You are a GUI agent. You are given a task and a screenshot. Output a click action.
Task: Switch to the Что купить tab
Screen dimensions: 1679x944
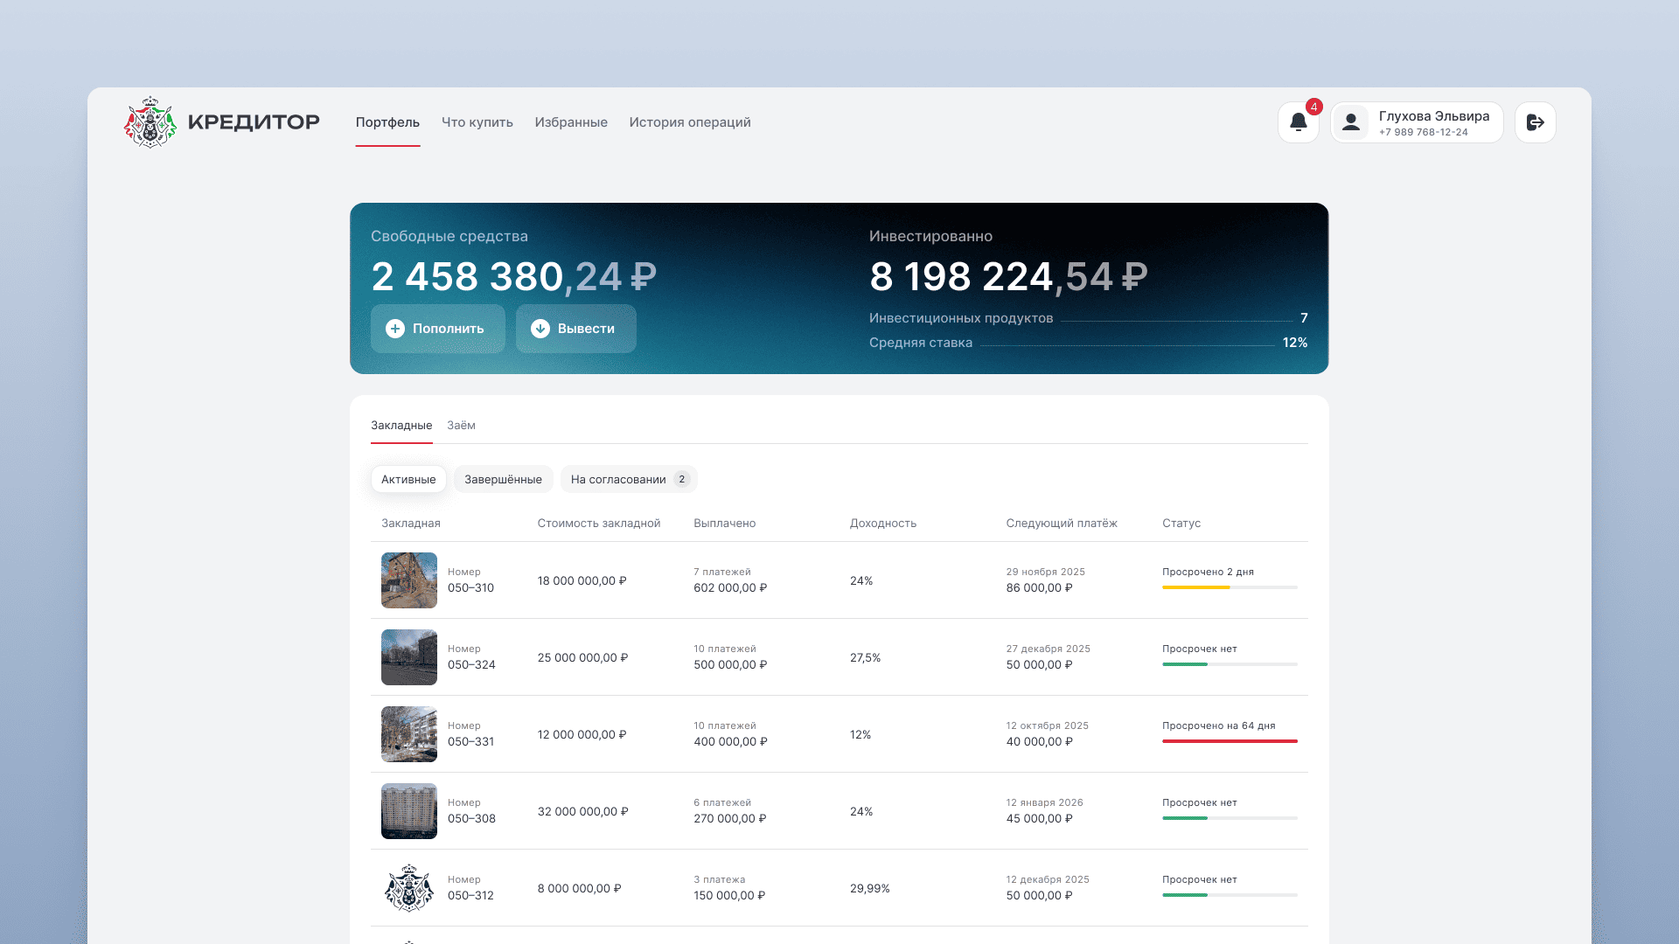(x=477, y=122)
